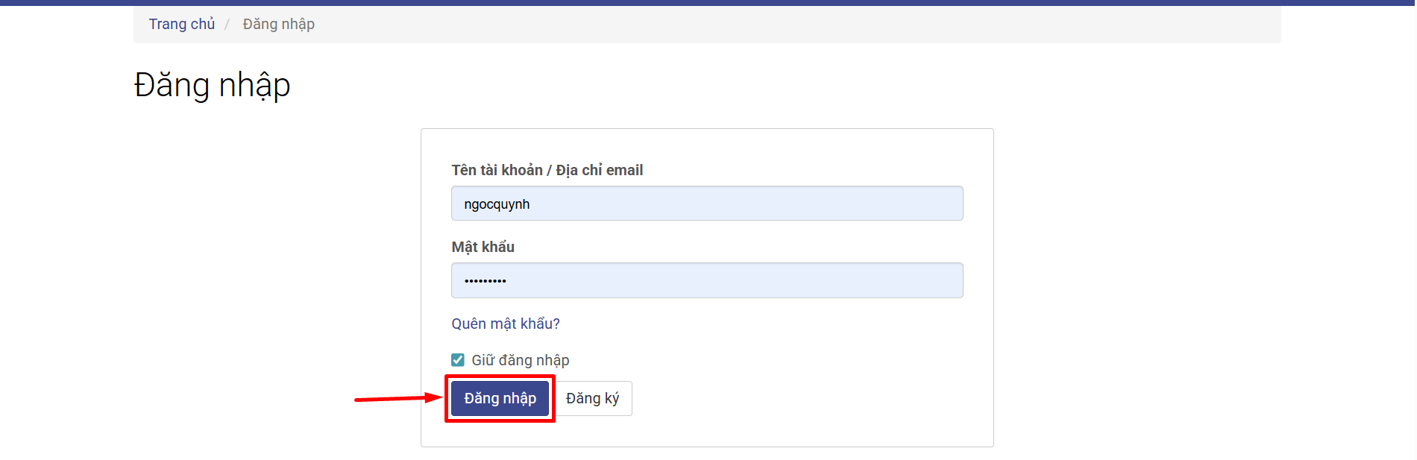
Task: Click the dark blue bar at page top
Action: 708,2
